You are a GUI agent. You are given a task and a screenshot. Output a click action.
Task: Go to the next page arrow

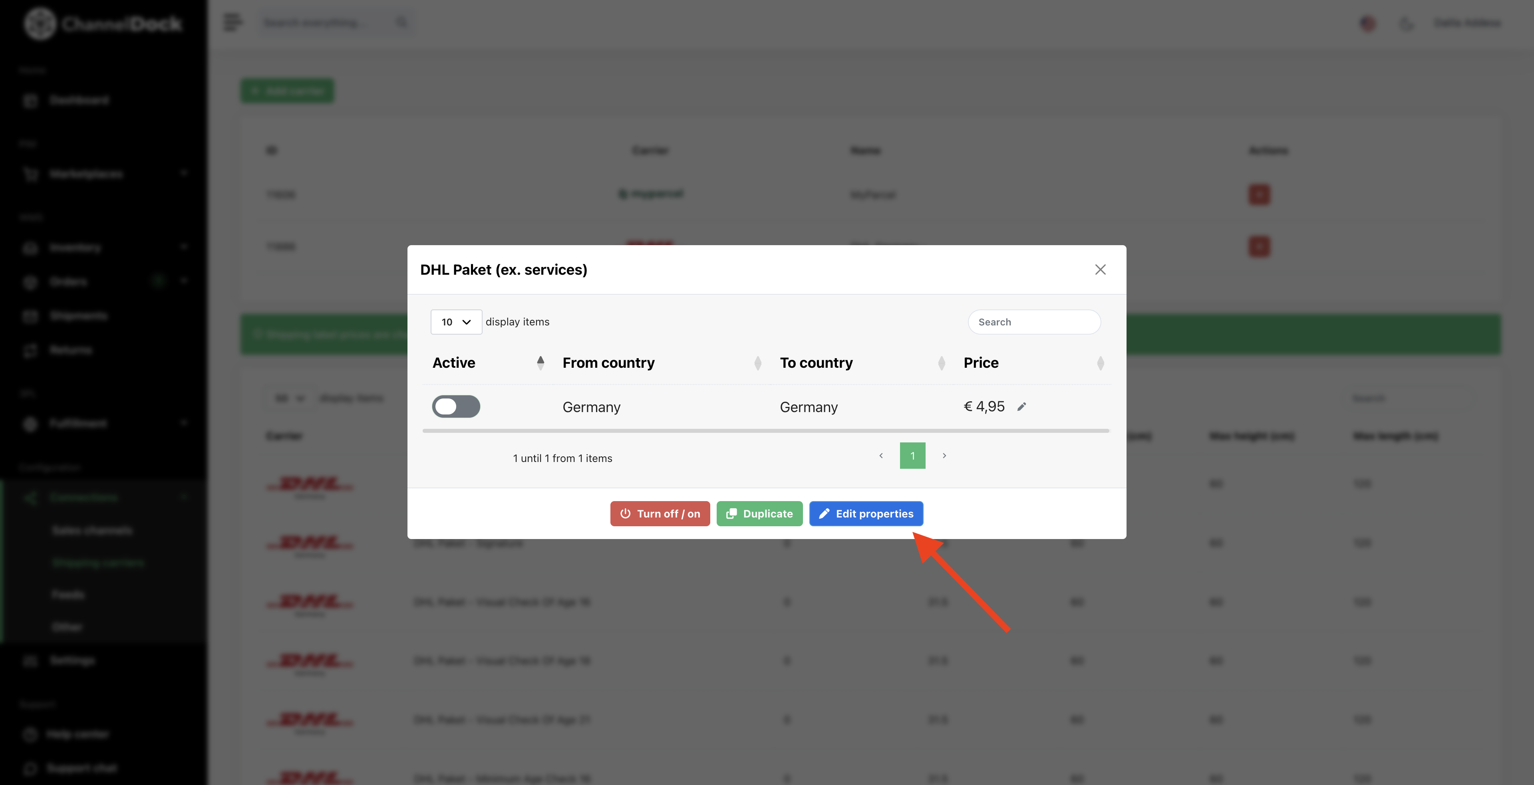[944, 456]
